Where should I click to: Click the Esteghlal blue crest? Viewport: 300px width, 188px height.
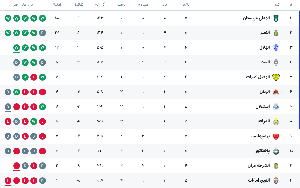tap(276, 106)
